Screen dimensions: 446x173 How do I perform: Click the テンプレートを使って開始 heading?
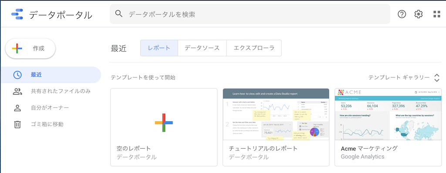pos(143,78)
